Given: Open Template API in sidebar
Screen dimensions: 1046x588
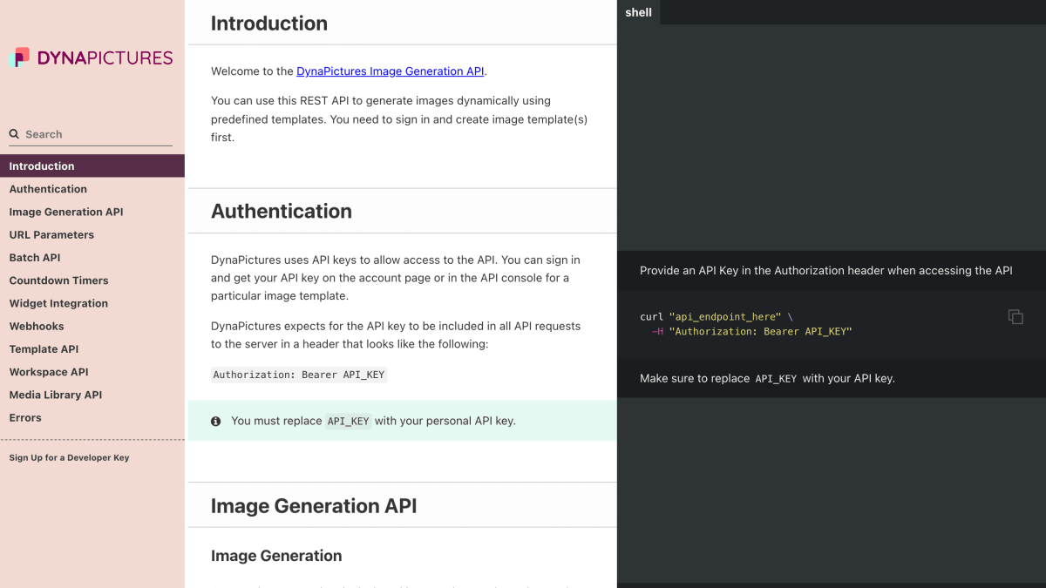Looking at the screenshot, I should click(92, 349).
